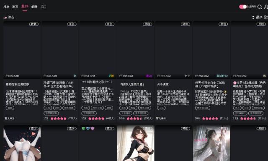Click the 374.53M size label
The width and height of the screenshot is (268, 161).
pos(14,76)
